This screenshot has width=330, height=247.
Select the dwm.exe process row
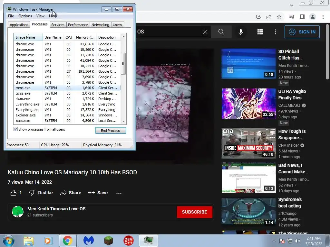[x=67, y=99]
